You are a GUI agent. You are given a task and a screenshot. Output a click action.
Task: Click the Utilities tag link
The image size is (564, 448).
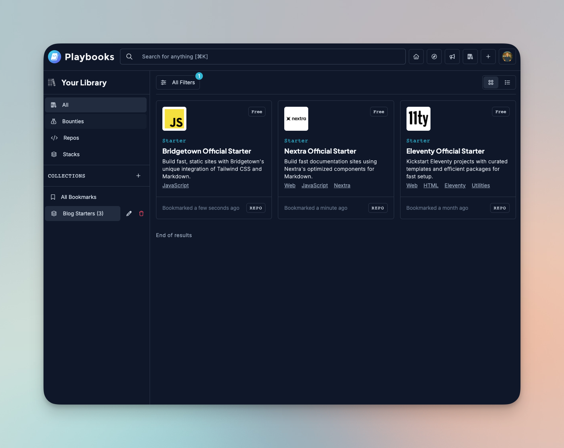[481, 185]
